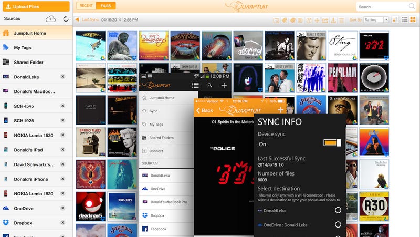Click the multiple tags toolbar icon

pos(293,20)
